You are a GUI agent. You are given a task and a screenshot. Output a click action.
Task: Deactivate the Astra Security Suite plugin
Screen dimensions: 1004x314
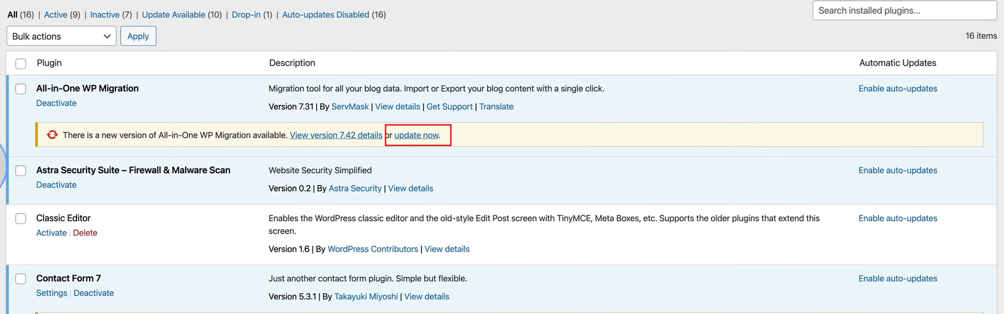[x=56, y=185]
